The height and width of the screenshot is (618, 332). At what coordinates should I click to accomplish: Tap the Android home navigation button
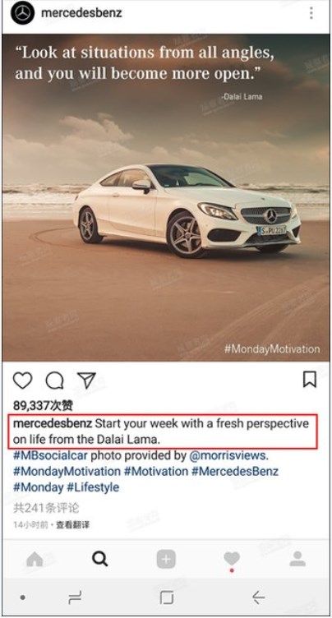[166, 598]
